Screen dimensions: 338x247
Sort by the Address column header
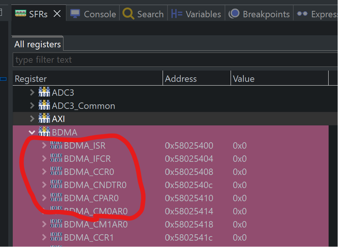click(181, 78)
